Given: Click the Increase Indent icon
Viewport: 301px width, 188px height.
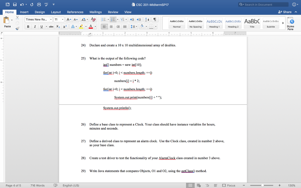Looking at the screenshot, I should click(x=140, y=19).
